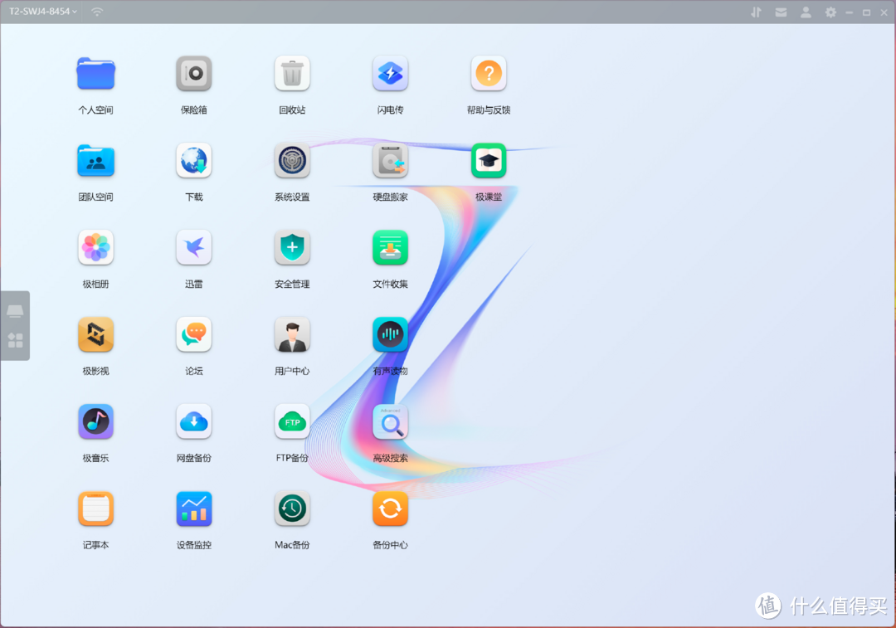Open the 极音乐 music app
The width and height of the screenshot is (896, 628).
coord(95,422)
